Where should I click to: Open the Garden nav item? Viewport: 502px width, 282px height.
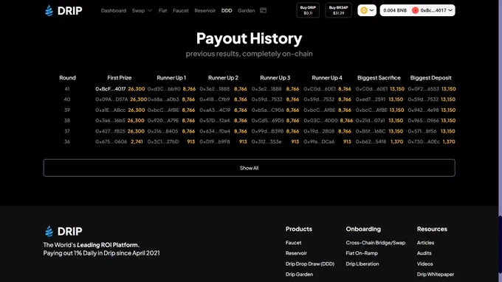tap(246, 10)
